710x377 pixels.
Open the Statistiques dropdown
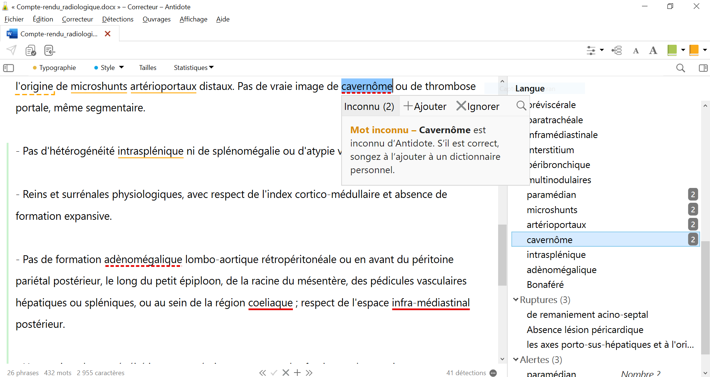(193, 68)
